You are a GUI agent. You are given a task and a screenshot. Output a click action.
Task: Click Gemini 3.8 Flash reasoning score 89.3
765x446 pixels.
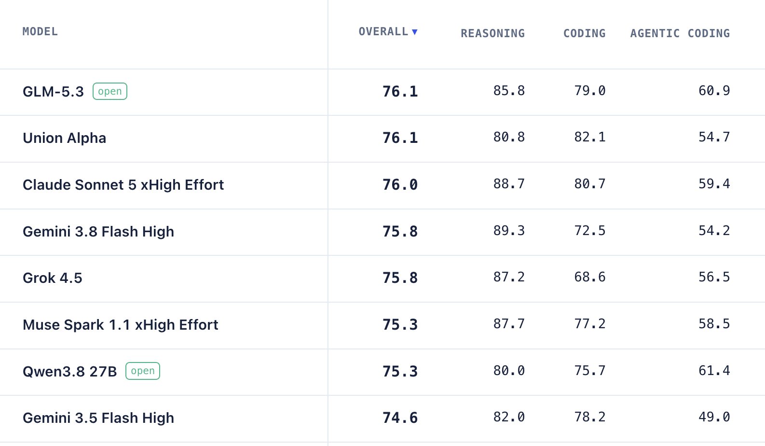(509, 231)
